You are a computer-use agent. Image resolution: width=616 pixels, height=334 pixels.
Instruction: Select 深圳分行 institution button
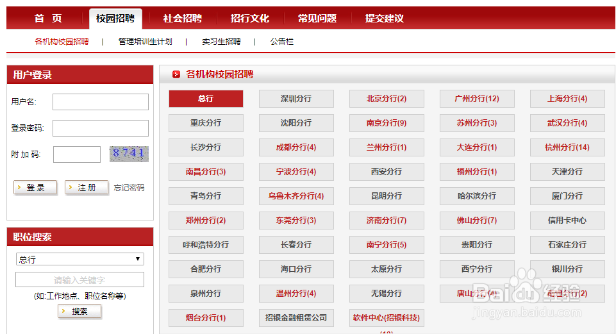click(296, 99)
